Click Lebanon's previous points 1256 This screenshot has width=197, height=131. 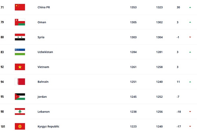click(159, 112)
